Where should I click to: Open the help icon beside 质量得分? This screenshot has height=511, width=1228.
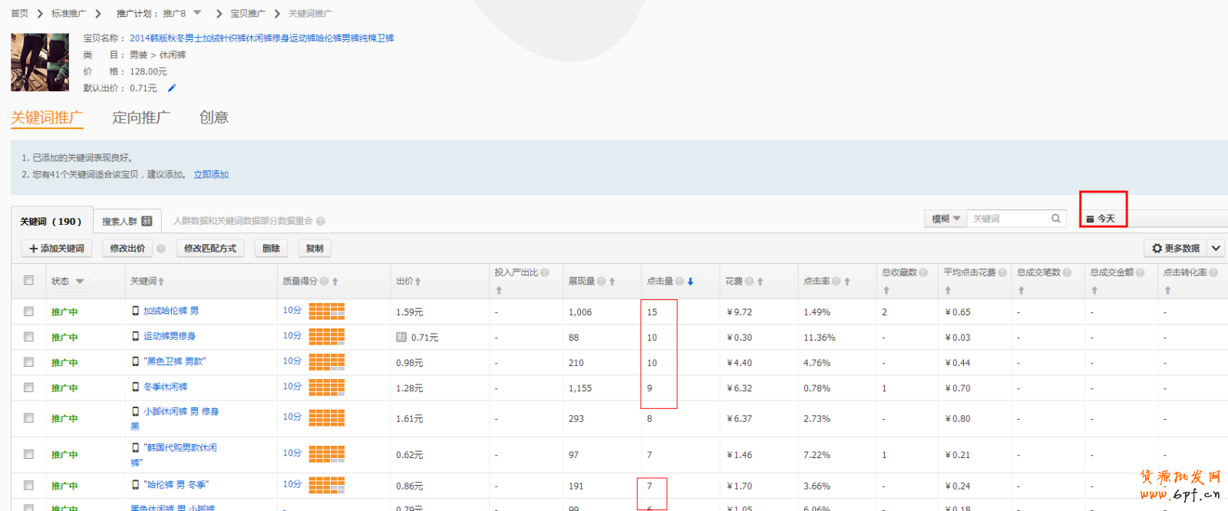(325, 282)
